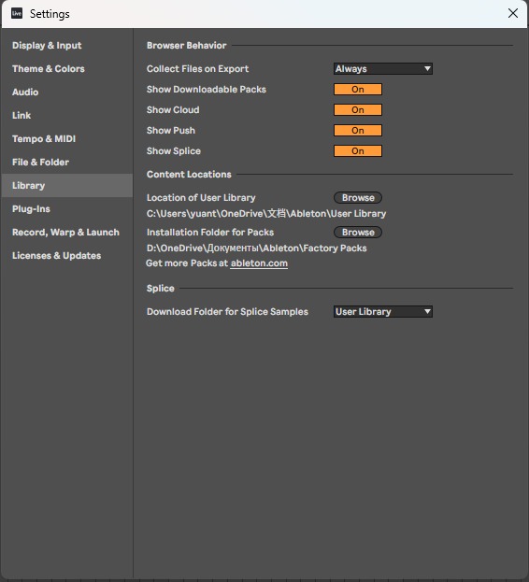Switch to File & Folder tab
The image size is (529, 582).
coord(40,163)
